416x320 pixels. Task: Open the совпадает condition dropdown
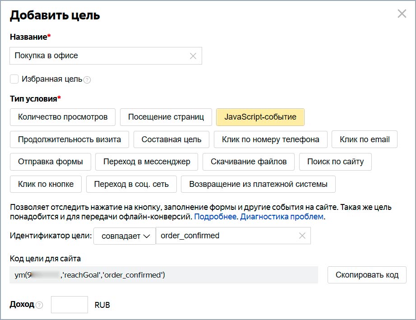click(125, 236)
